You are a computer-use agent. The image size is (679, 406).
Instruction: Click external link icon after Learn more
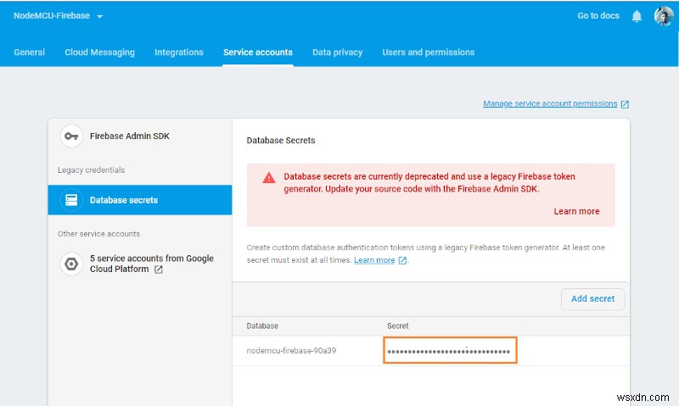click(402, 260)
